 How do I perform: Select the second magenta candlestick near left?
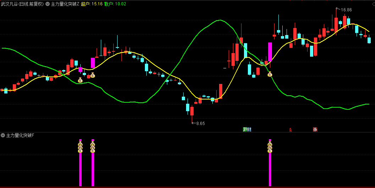(x=93, y=63)
